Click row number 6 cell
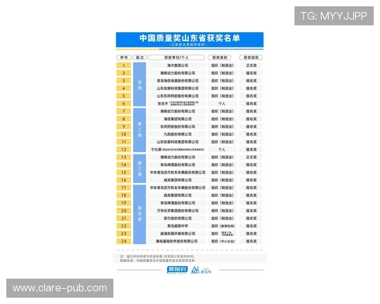380x304 pixels. tap(123, 103)
